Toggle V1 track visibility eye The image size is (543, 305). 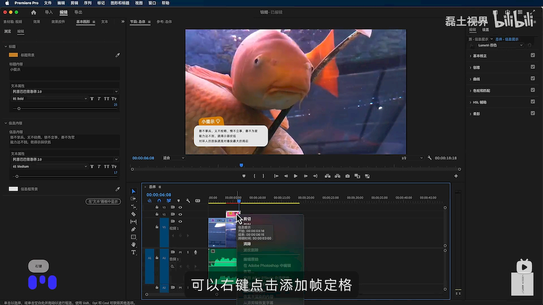180,221
